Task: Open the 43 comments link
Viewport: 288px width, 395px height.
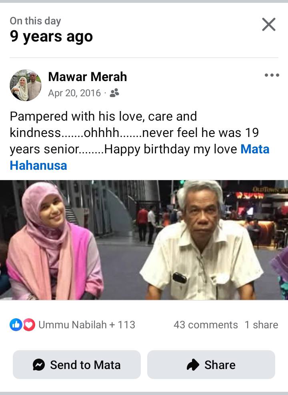Action: point(206,325)
